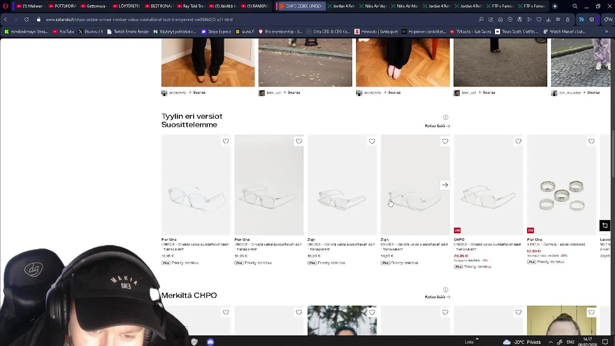Viewport: 615px width, 346px height.
Task: Heart the first Zign transparent glasses
Action: click(x=372, y=141)
